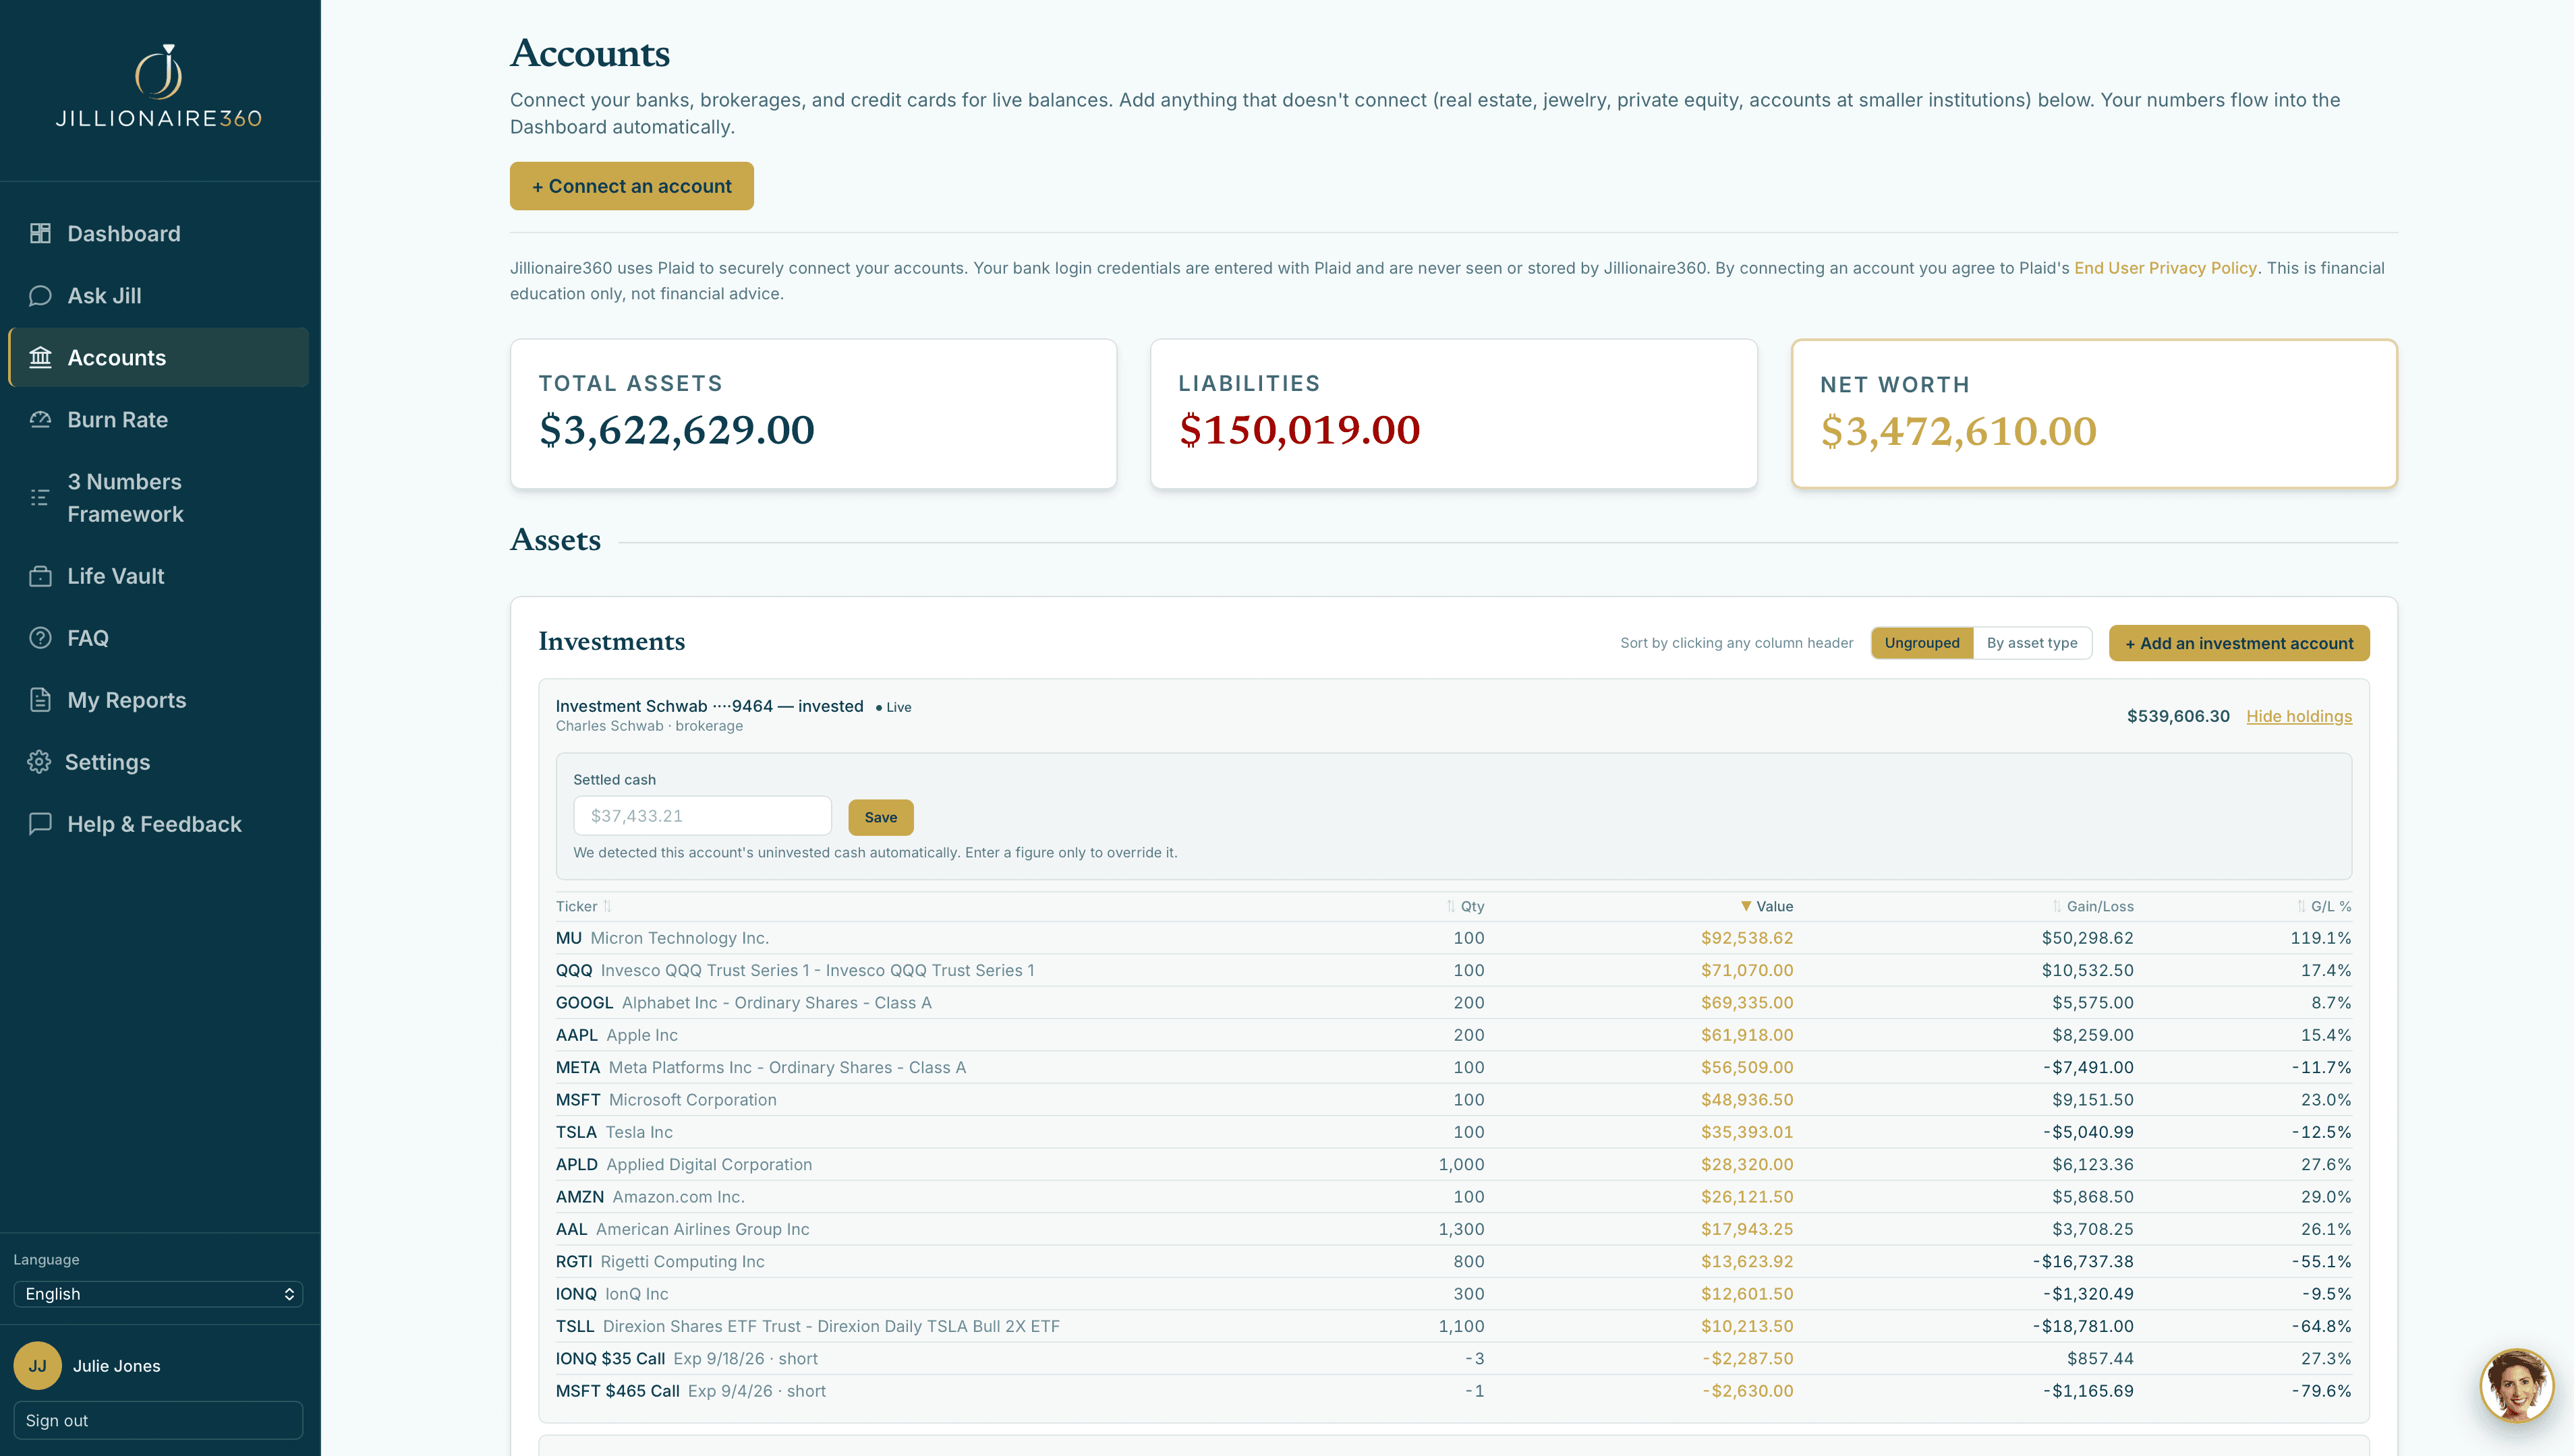Click the Dashboard grid icon in sidebar

tap(40, 233)
